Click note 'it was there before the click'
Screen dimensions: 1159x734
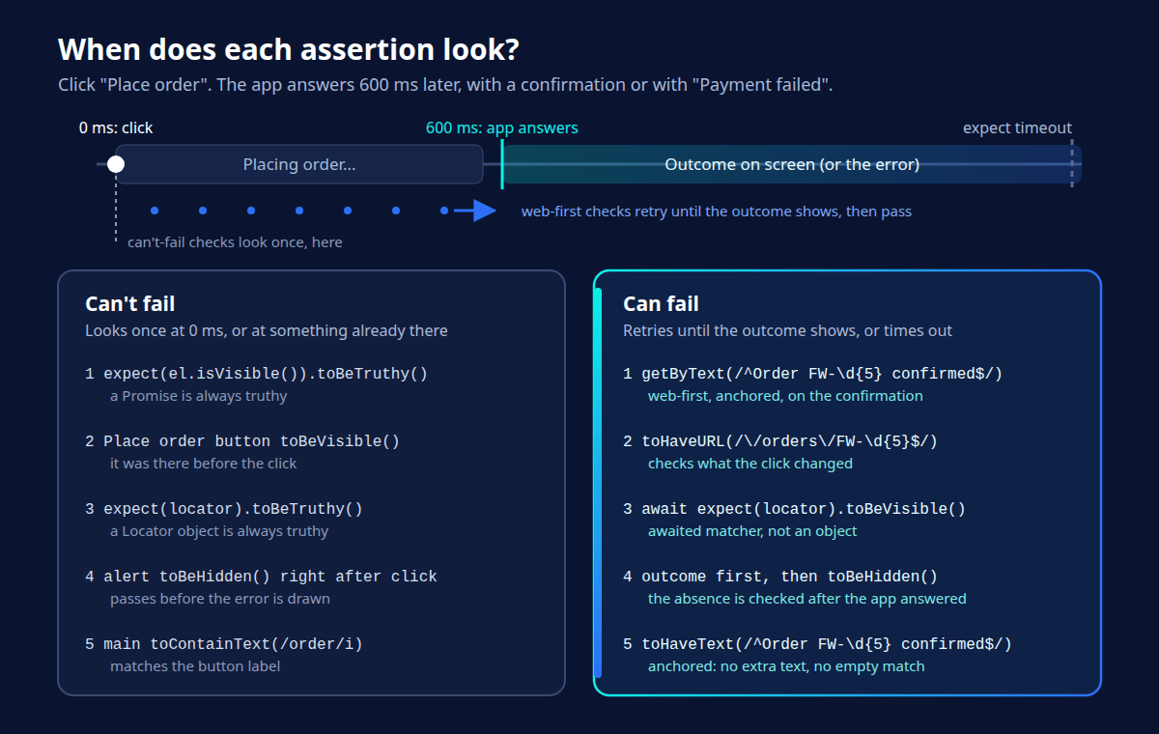coord(204,464)
